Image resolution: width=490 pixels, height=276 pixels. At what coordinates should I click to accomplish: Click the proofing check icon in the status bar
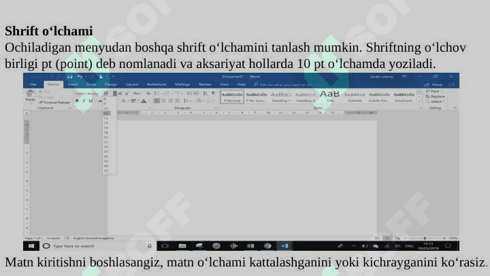(x=67, y=238)
